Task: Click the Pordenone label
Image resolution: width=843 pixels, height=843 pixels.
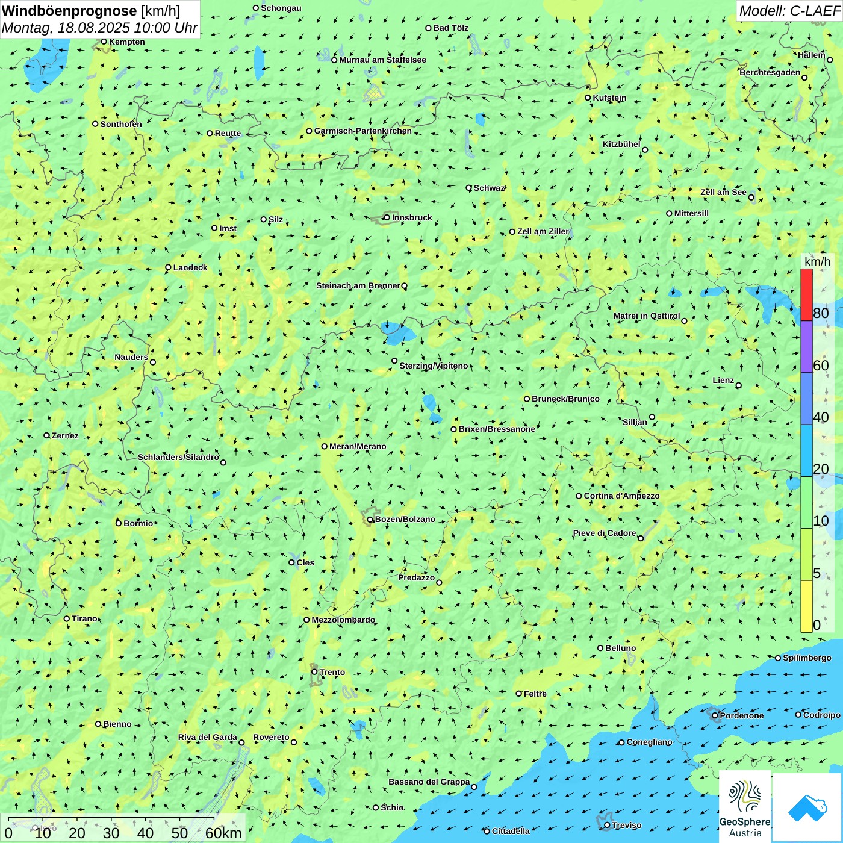Action: pos(742,715)
